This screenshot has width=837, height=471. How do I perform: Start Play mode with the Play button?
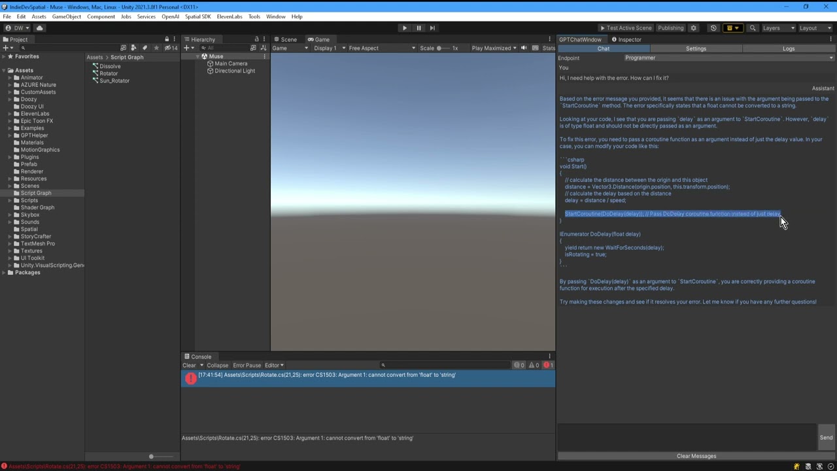tap(404, 28)
